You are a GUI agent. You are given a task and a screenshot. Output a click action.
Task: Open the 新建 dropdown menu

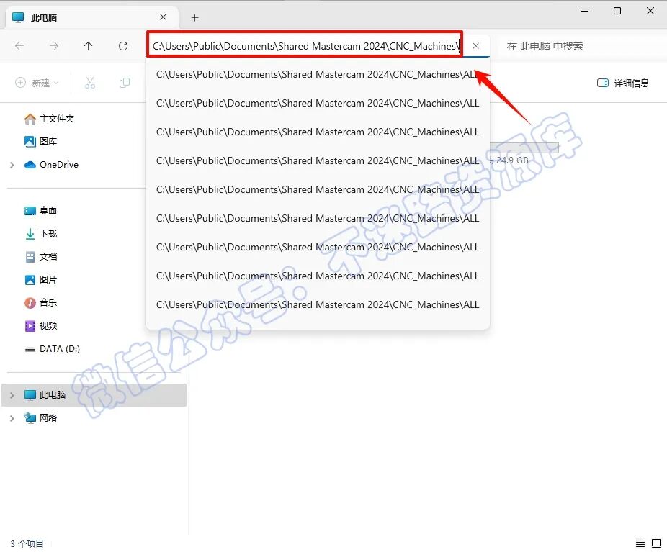37,83
